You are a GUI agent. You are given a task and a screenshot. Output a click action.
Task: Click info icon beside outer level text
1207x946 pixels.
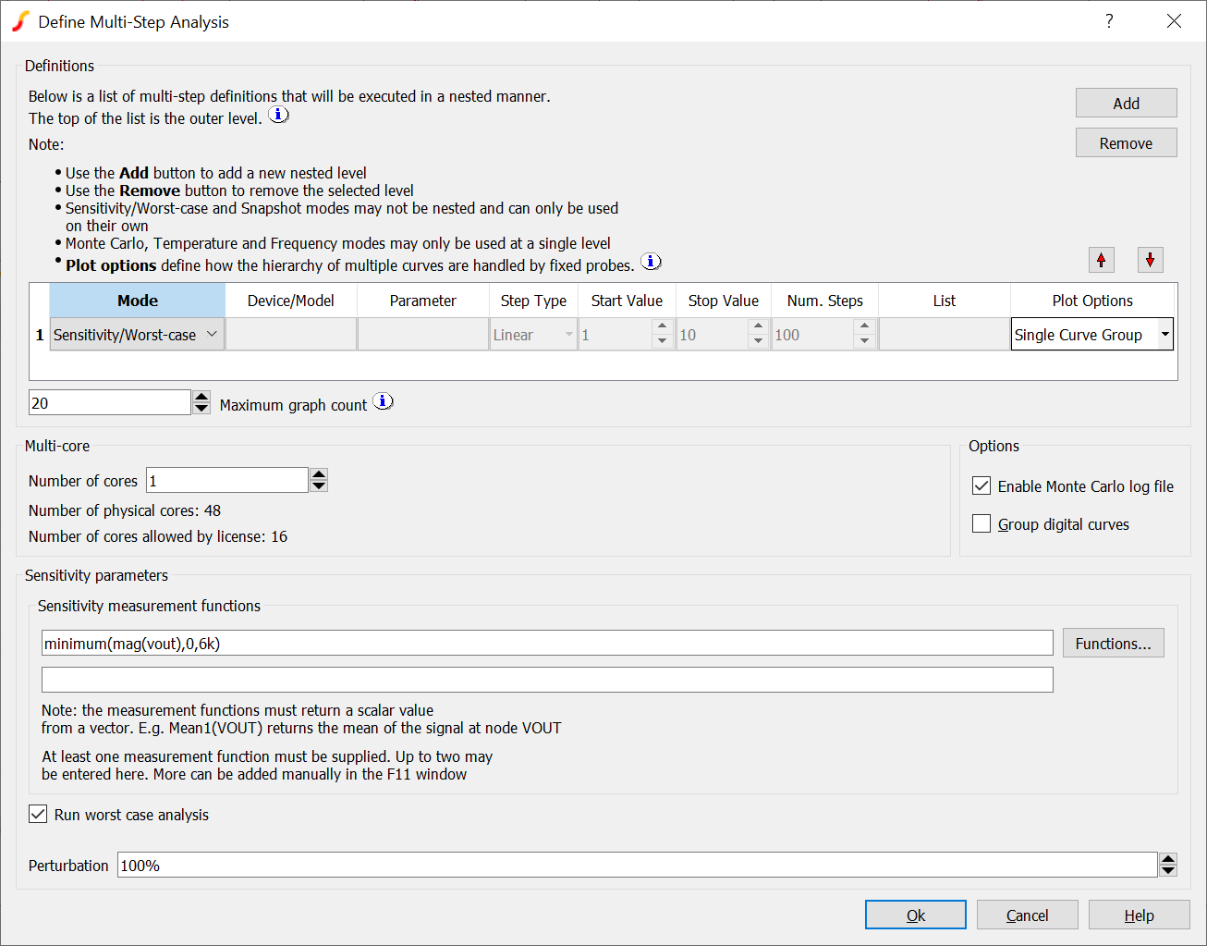[x=278, y=116]
